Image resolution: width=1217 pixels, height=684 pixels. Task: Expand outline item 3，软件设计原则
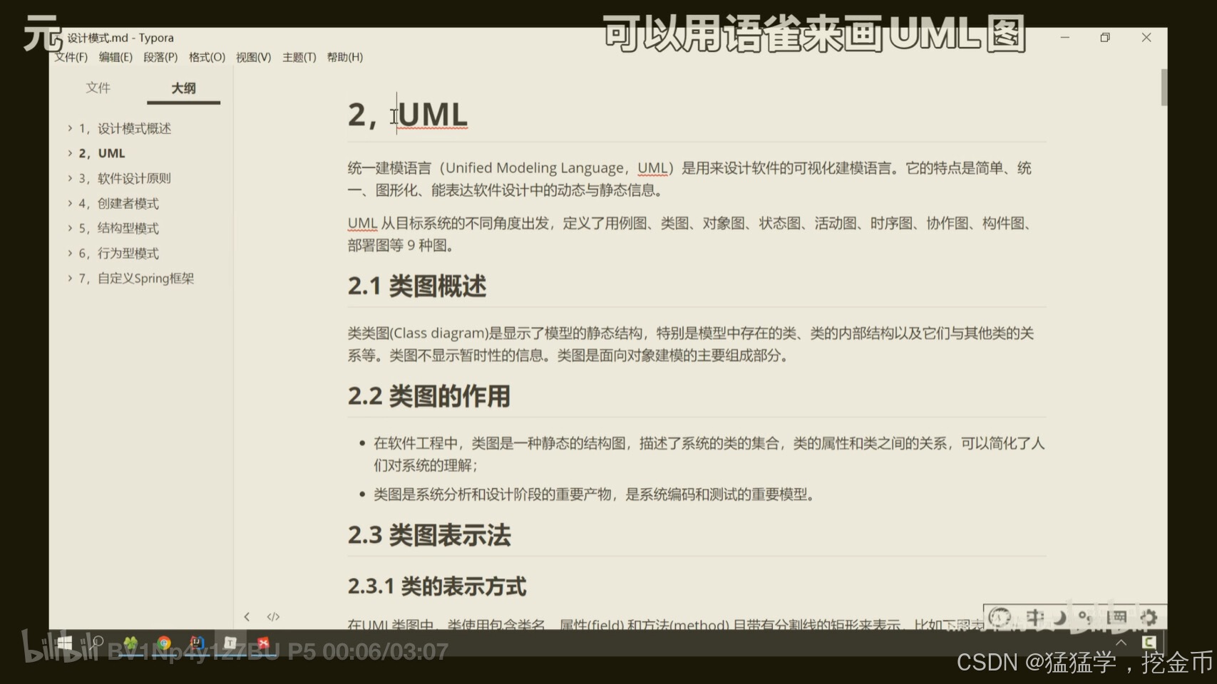[70, 178]
